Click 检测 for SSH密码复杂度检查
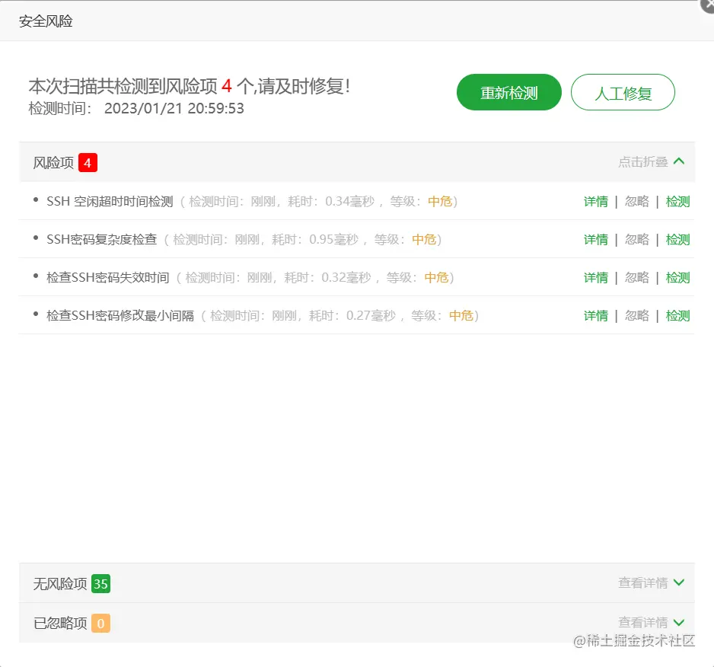The width and height of the screenshot is (714, 667). point(677,240)
